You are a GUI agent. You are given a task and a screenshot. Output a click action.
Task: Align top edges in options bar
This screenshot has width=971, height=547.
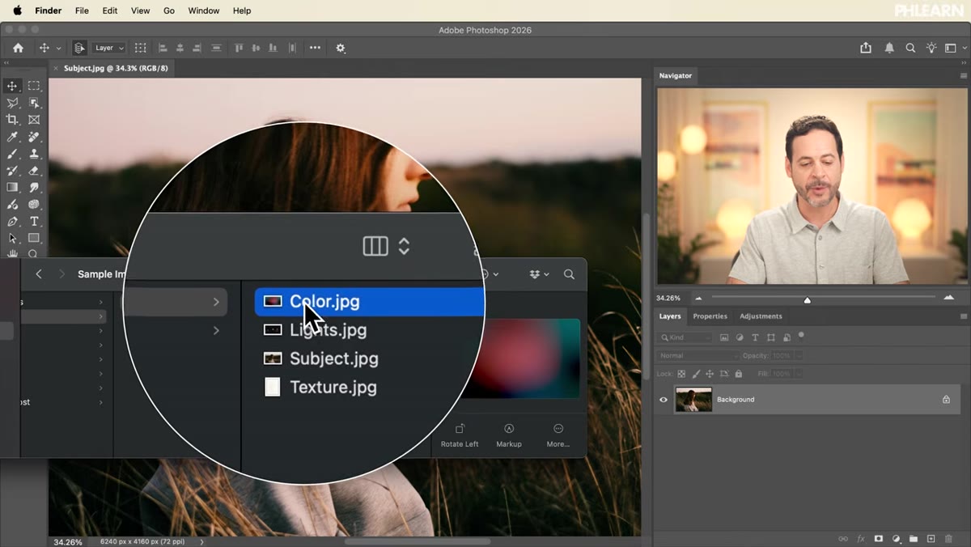point(239,48)
